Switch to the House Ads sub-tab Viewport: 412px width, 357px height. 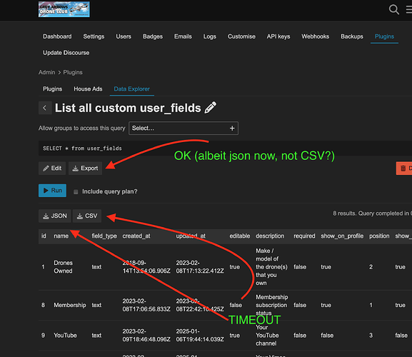pyautogui.click(x=88, y=89)
